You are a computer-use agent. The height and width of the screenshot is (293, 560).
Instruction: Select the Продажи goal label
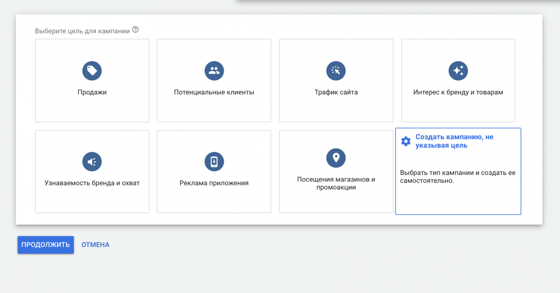(x=92, y=92)
